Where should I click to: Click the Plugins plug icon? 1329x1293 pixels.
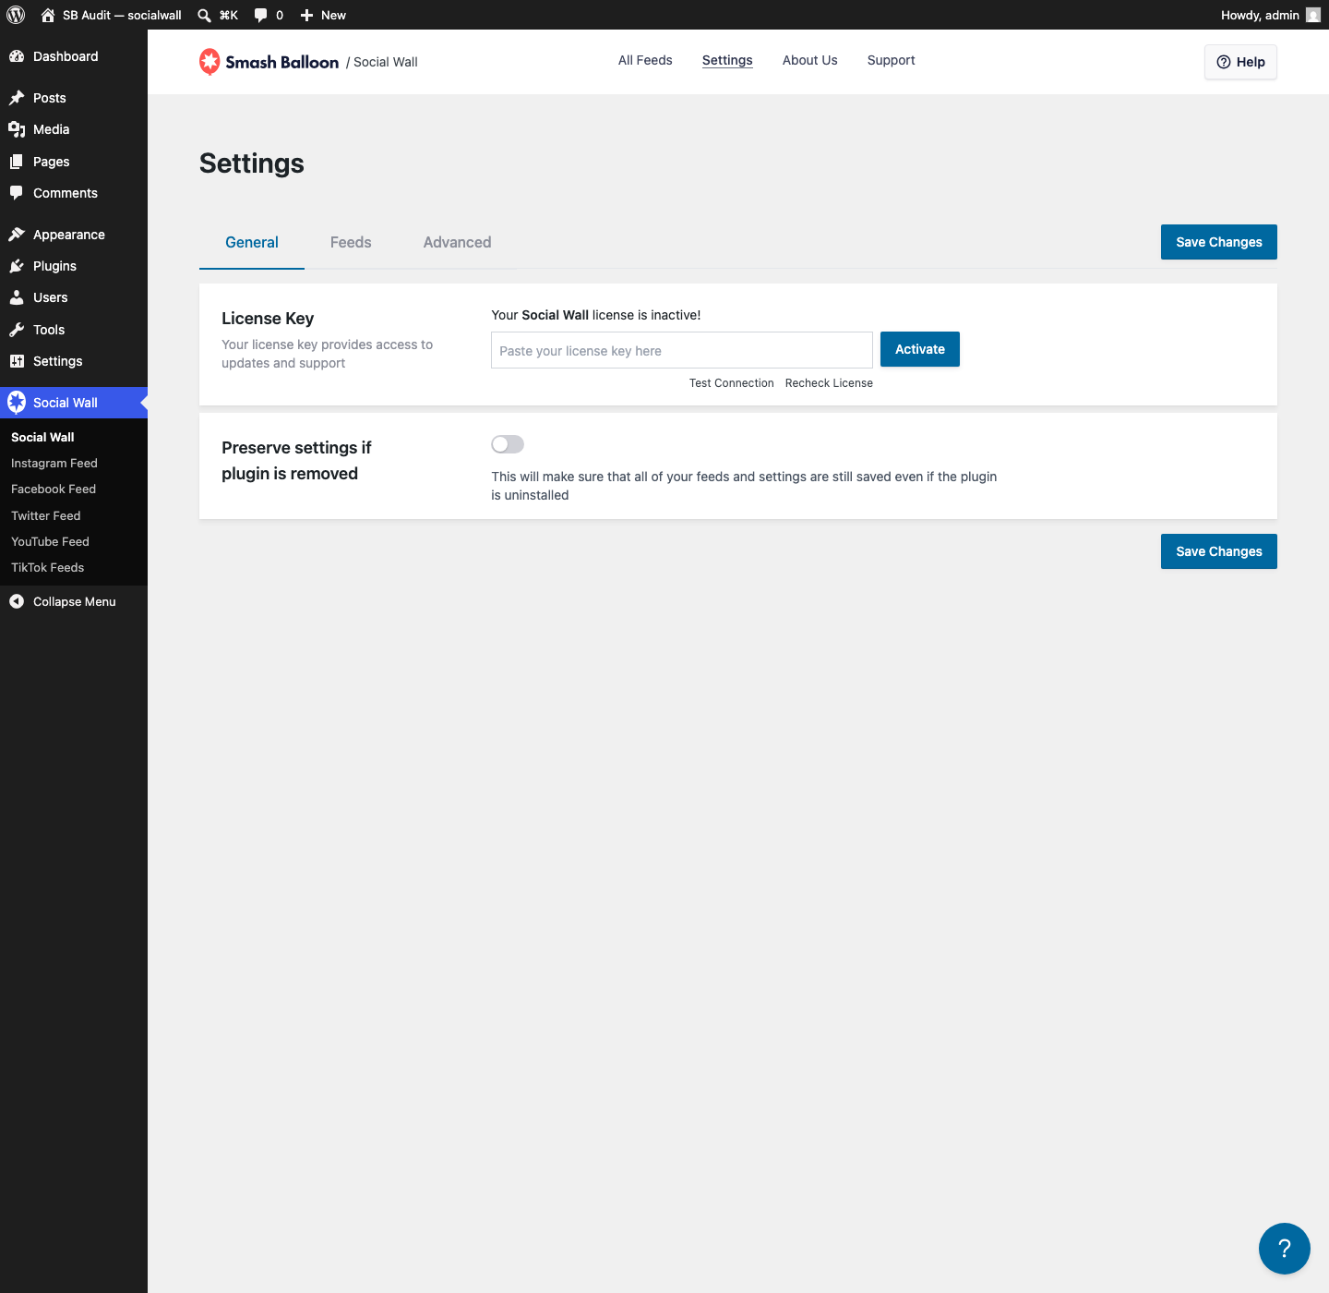click(17, 266)
